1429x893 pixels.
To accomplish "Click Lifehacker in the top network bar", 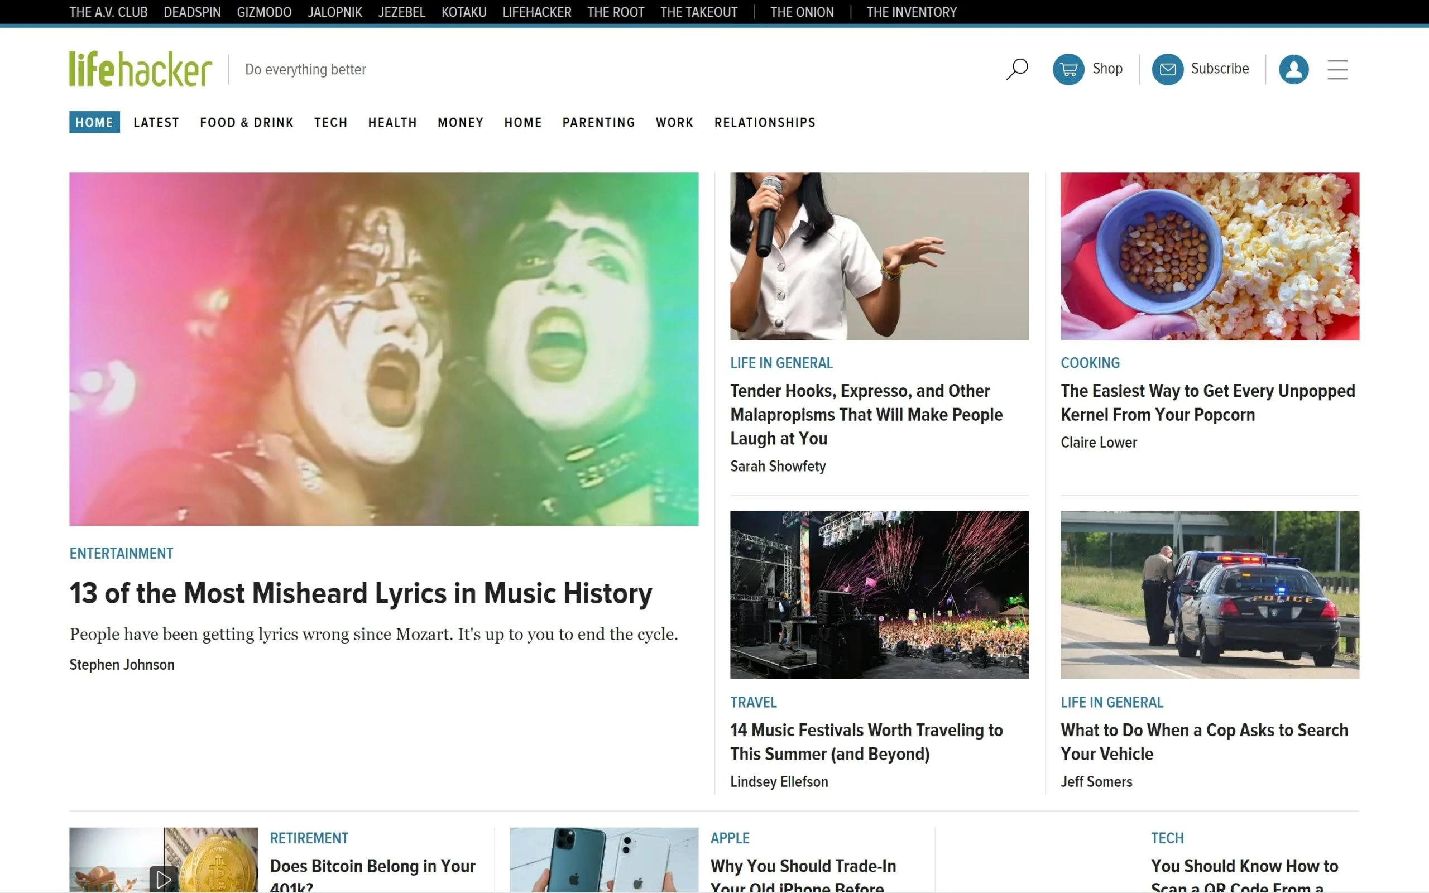I will point(537,12).
